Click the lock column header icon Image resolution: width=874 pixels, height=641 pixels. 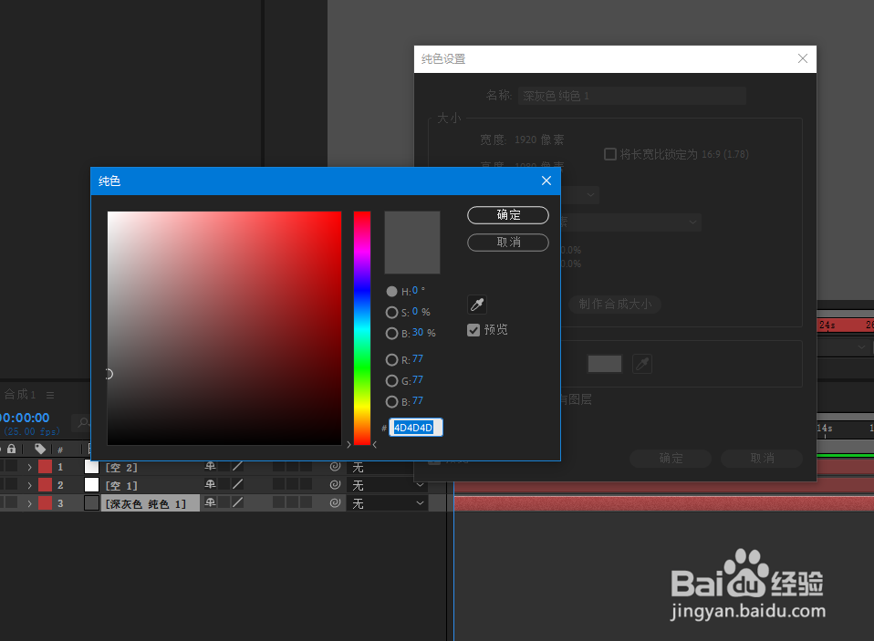[x=12, y=449]
